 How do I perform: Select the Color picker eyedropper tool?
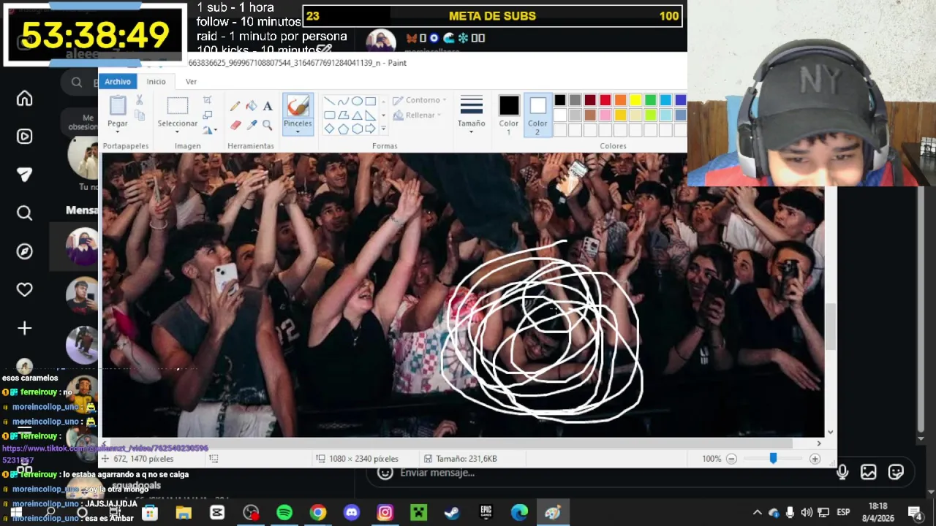tap(251, 125)
